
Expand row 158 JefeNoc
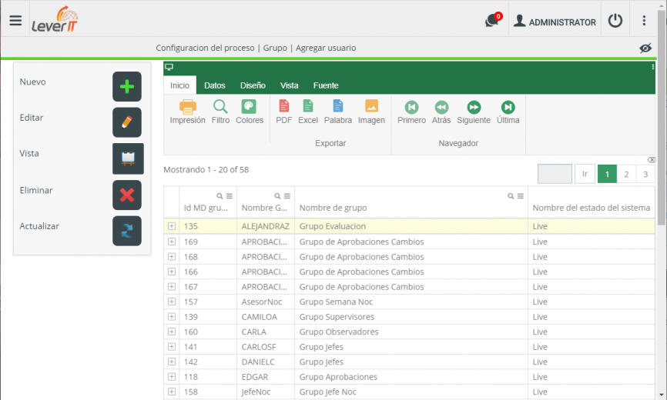pyautogui.click(x=172, y=392)
